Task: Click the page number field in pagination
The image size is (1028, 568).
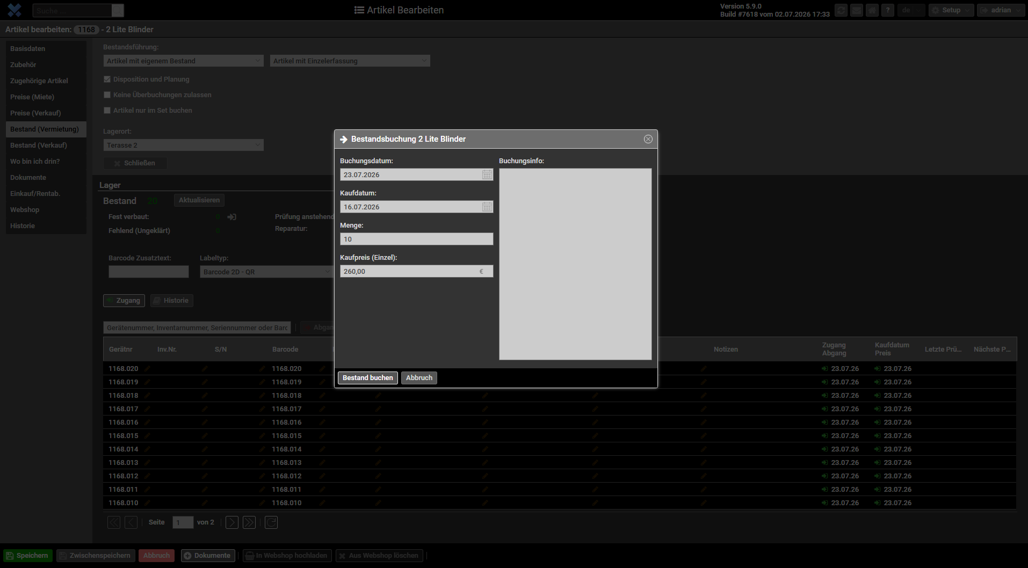Action: coord(183,522)
